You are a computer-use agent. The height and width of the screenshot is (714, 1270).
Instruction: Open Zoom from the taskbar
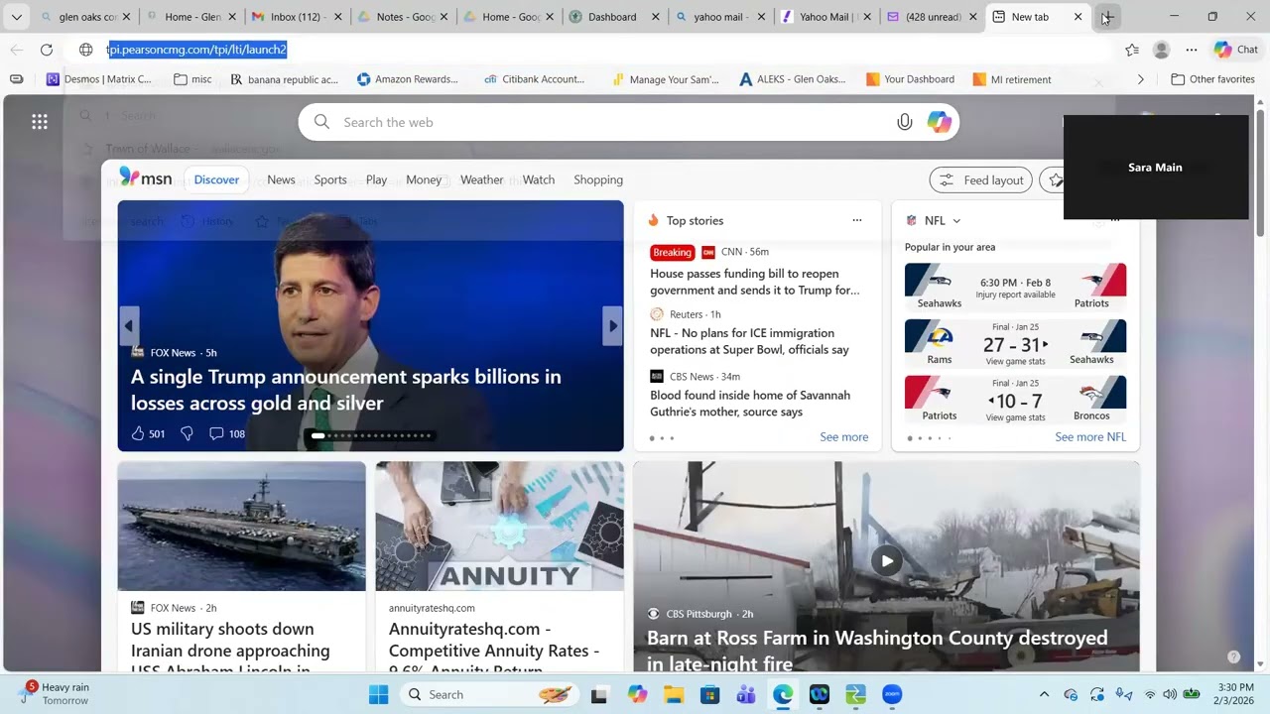(892, 695)
